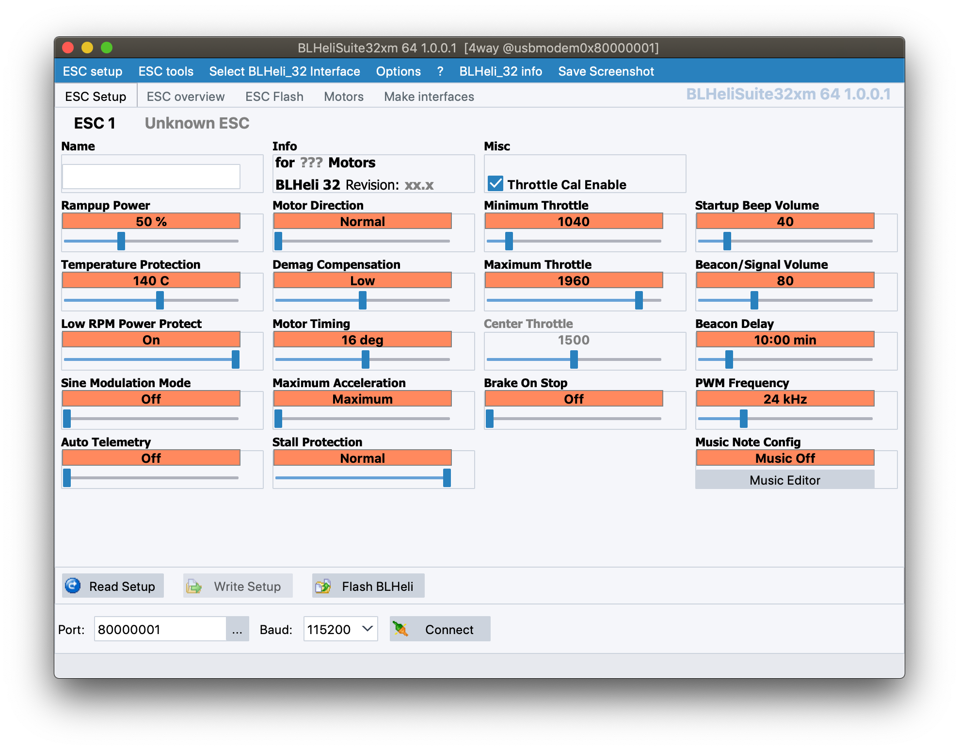Click the Beacon/Signal Volume 80 value
The image size is (959, 750).
785,280
